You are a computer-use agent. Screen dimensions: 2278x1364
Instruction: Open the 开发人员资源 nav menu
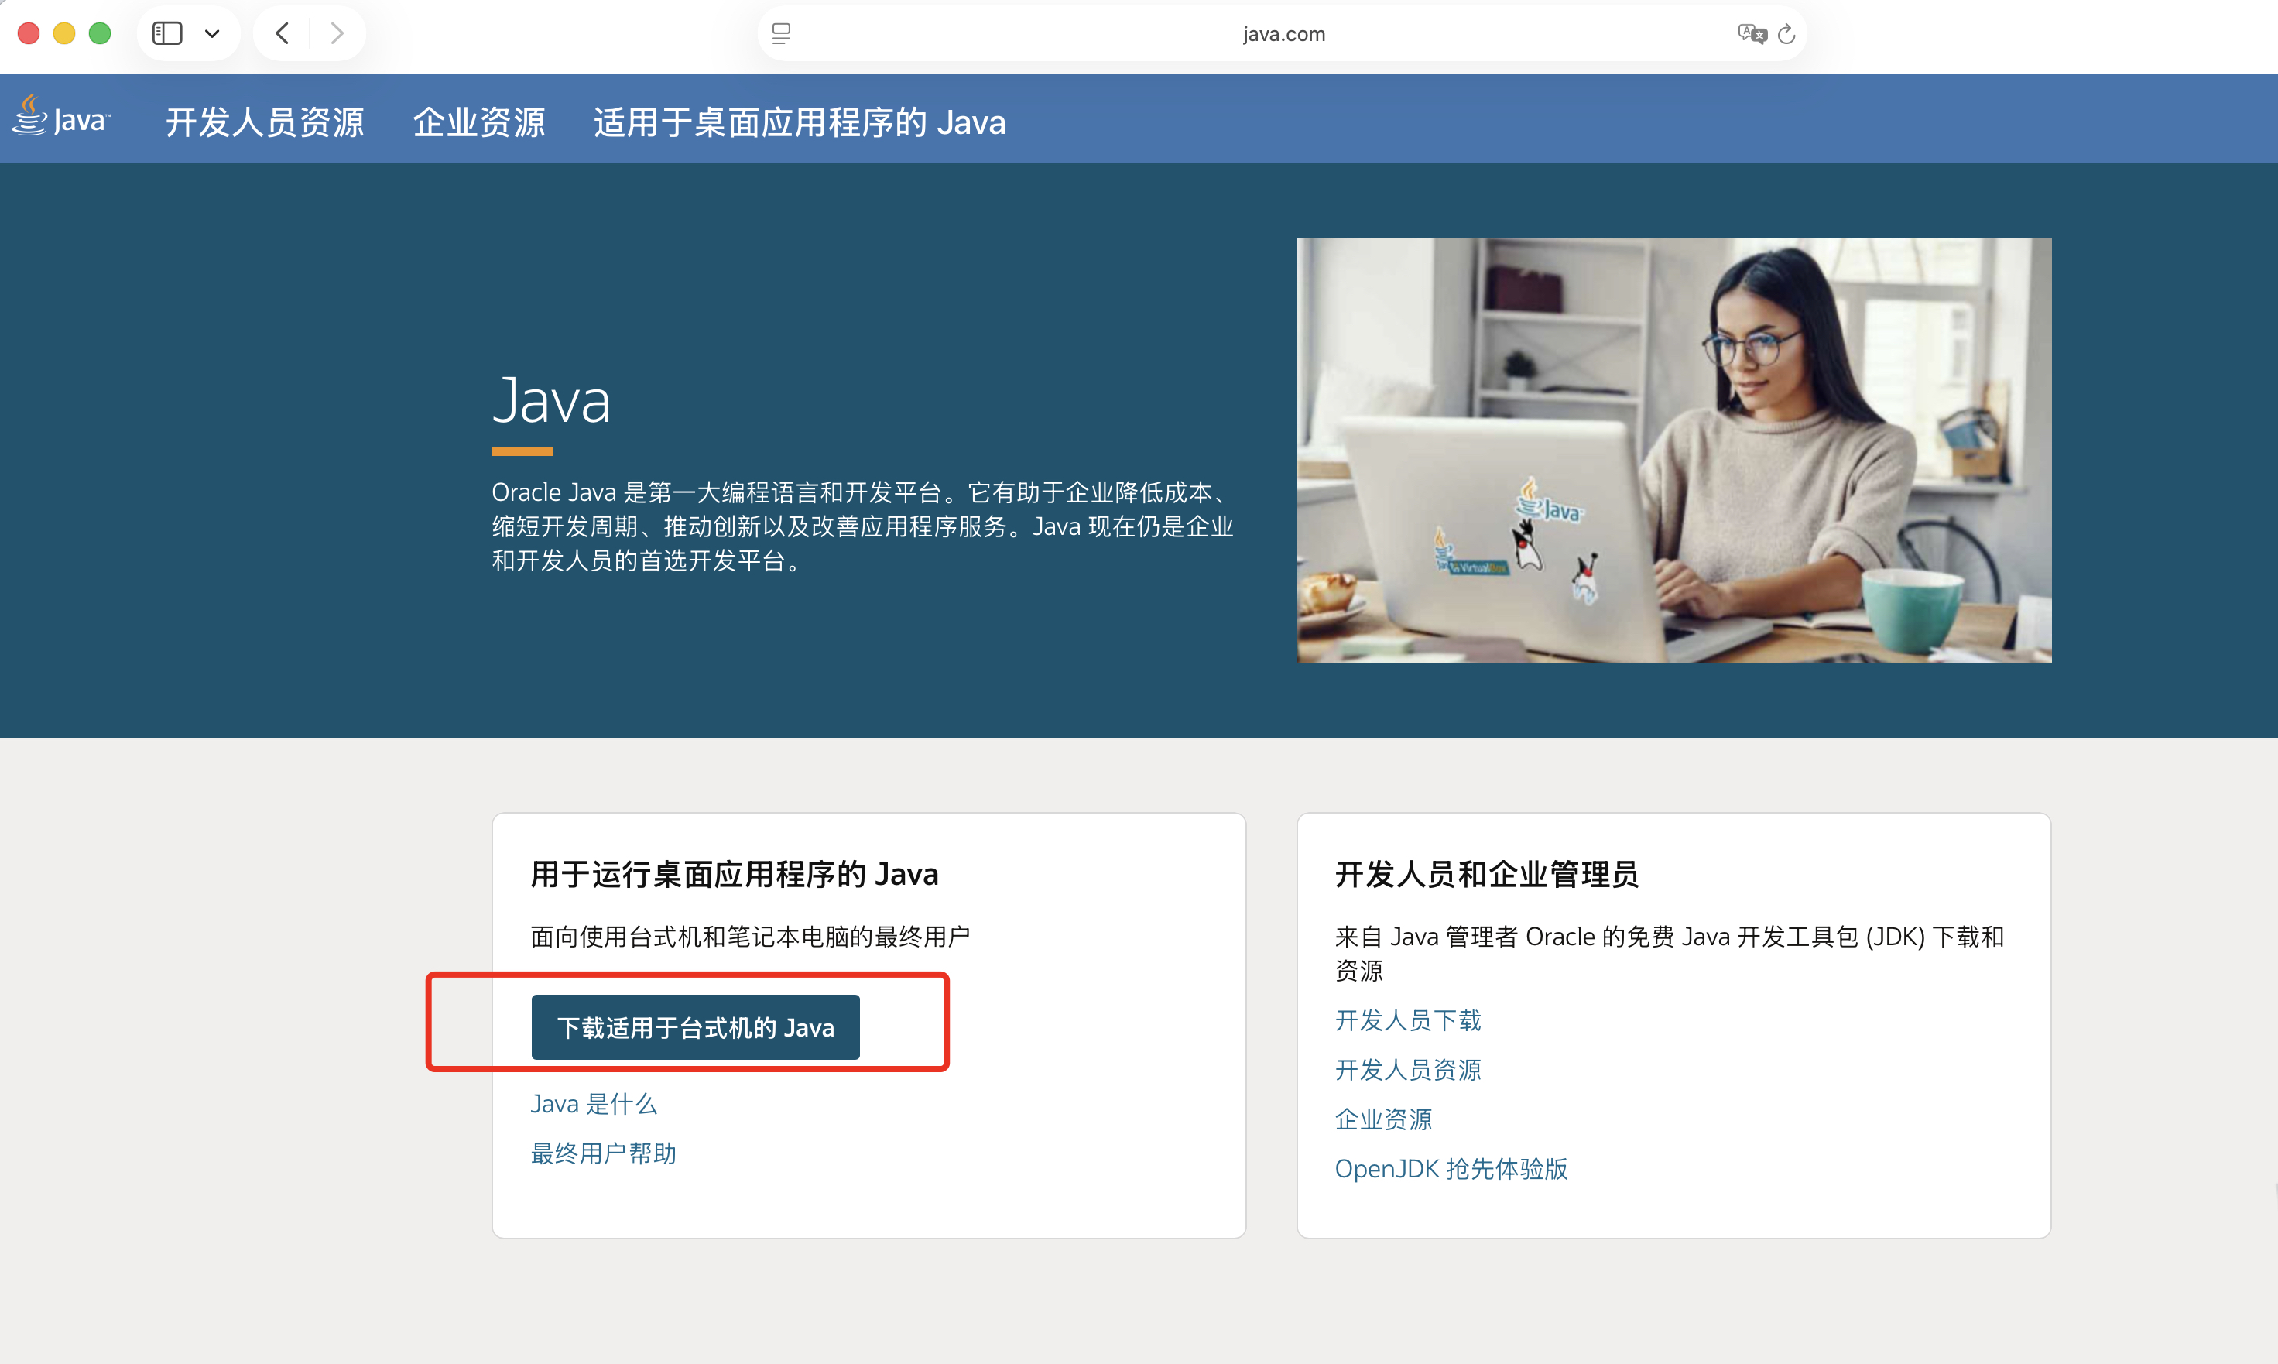click(265, 122)
